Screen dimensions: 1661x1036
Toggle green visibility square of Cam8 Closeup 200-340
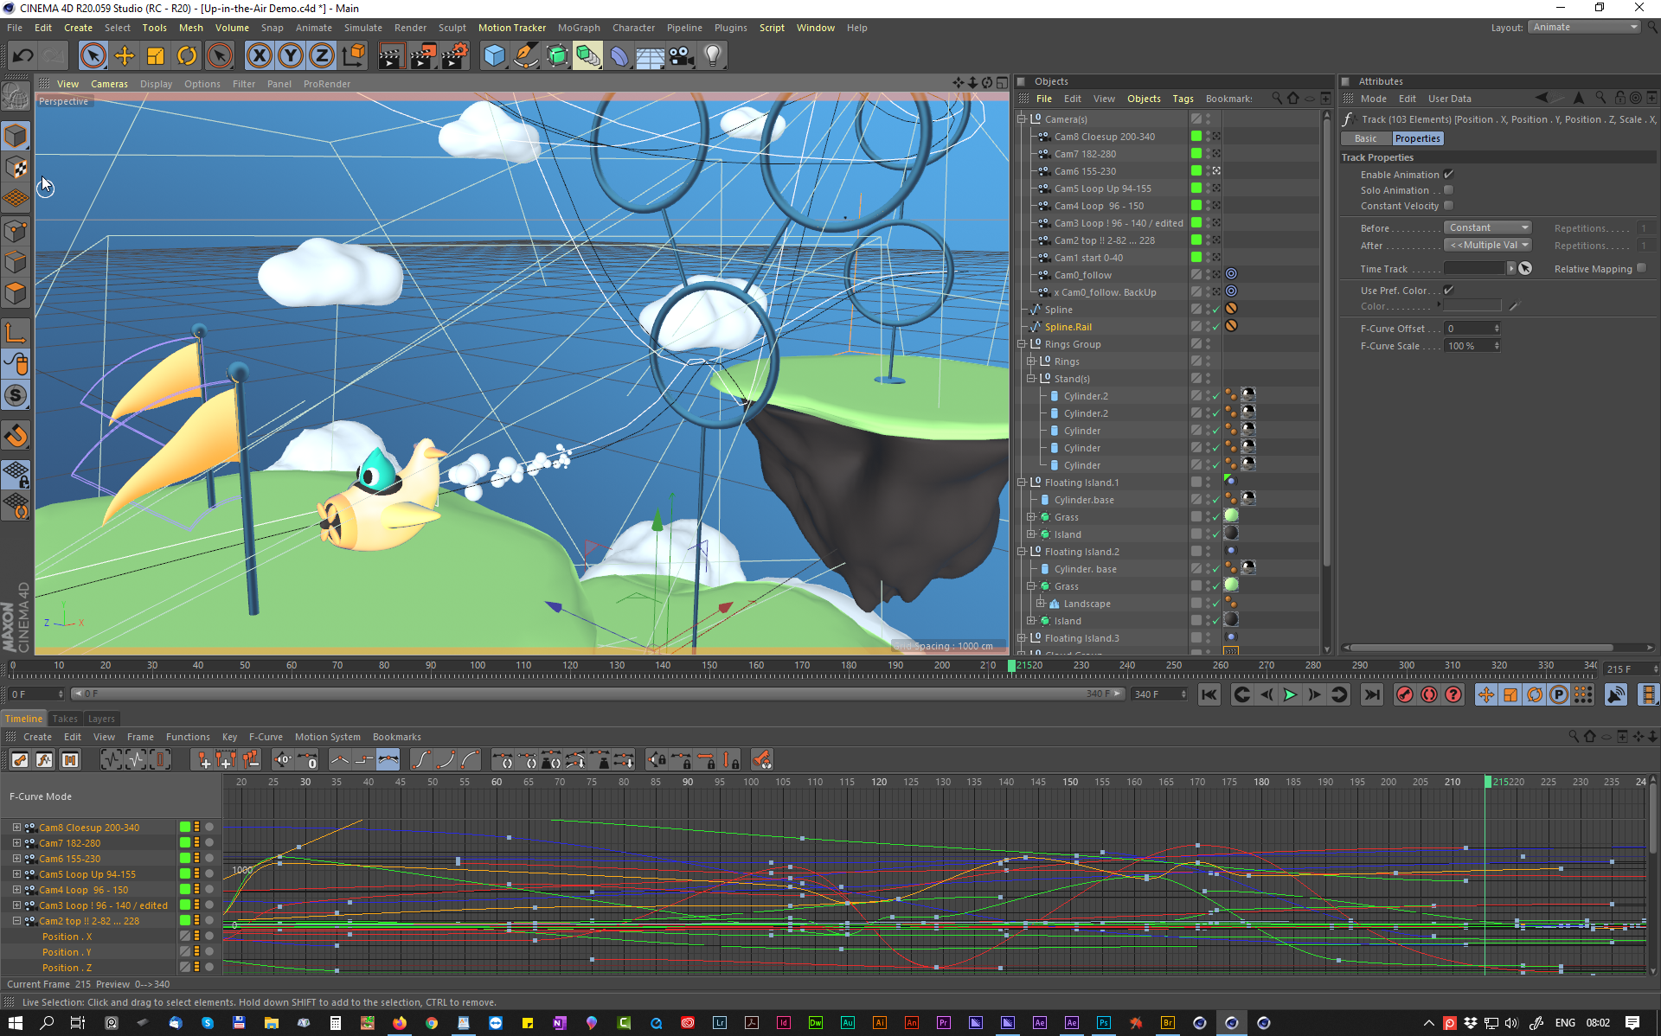[1196, 136]
